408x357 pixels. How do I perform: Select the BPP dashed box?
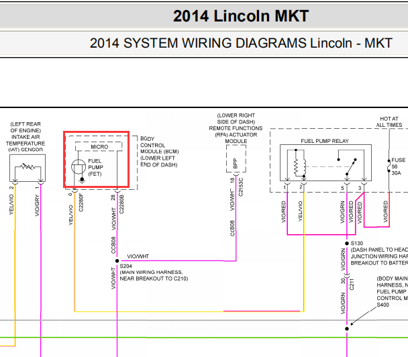(x=236, y=158)
